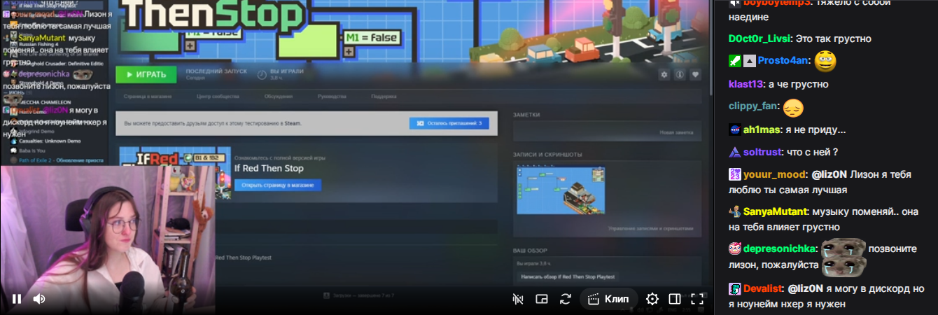Open klast13 chat username
The width and height of the screenshot is (938, 315).
(x=746, y=85)
